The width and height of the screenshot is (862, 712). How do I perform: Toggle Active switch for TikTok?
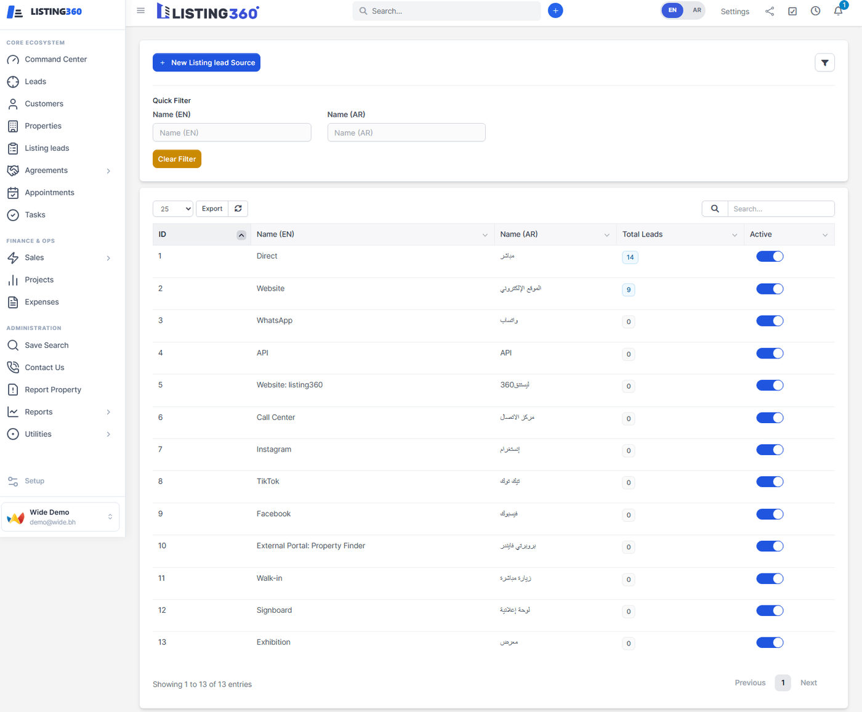[x=770, y=482]
